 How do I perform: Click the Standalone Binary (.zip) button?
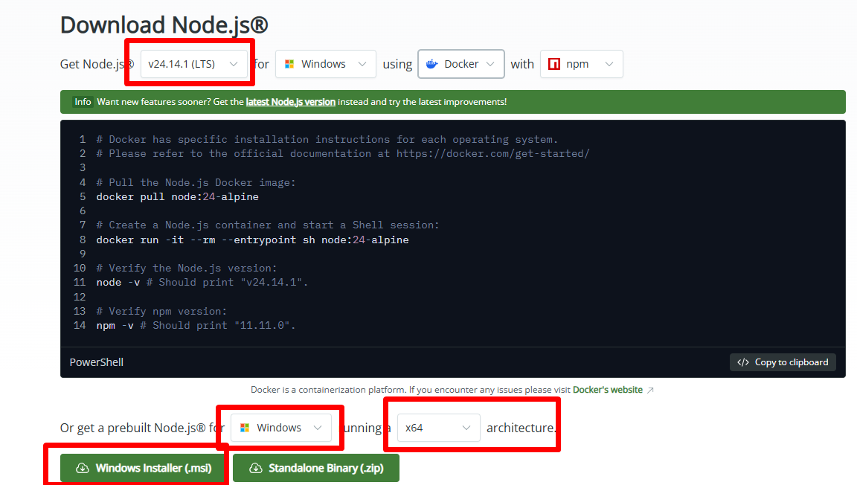(316, 468)
